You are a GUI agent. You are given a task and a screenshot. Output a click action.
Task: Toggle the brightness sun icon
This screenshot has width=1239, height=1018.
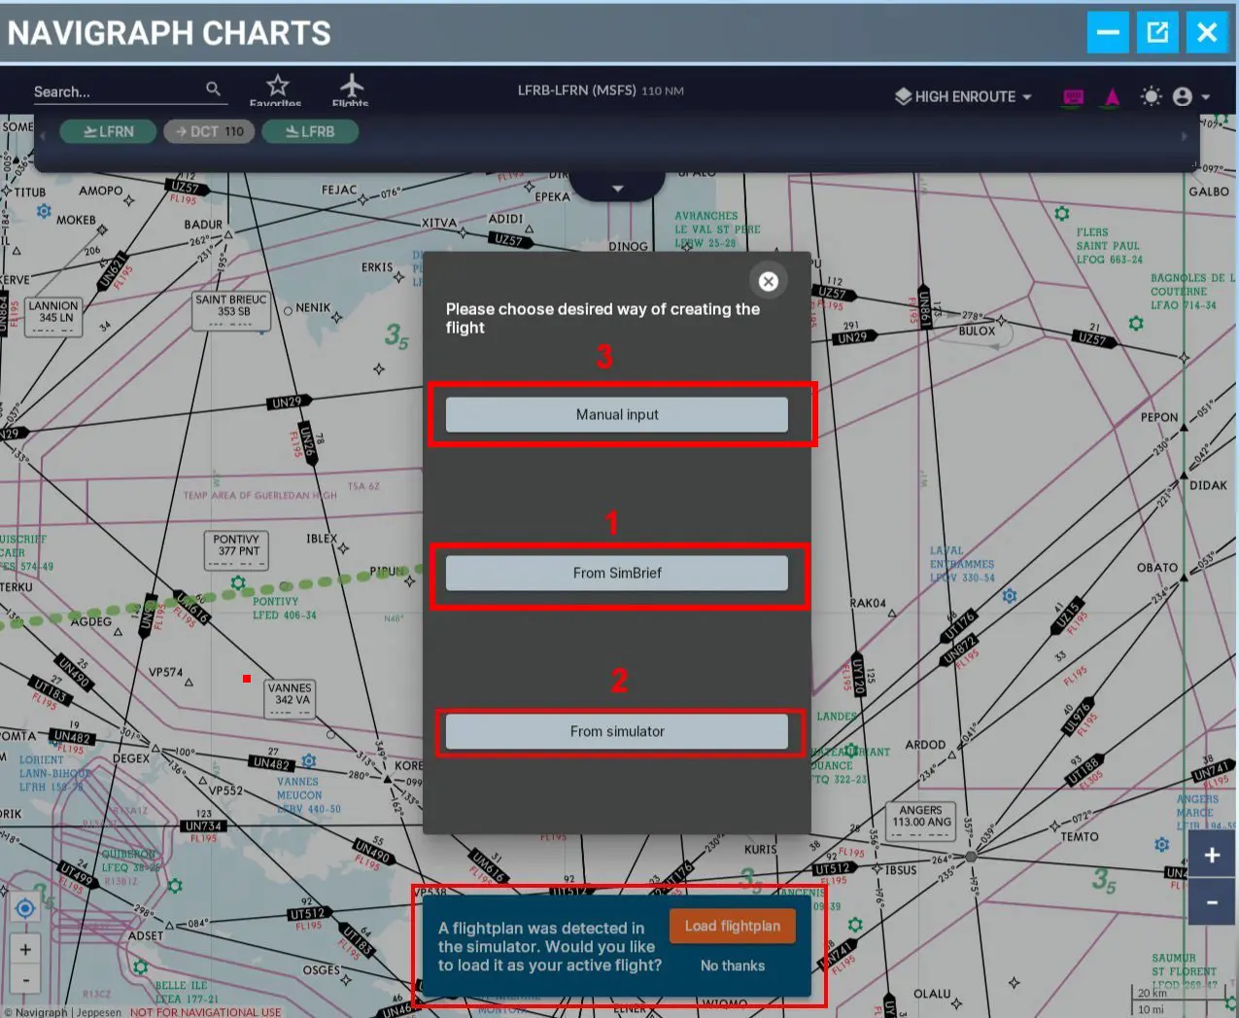coord(1151,96)
